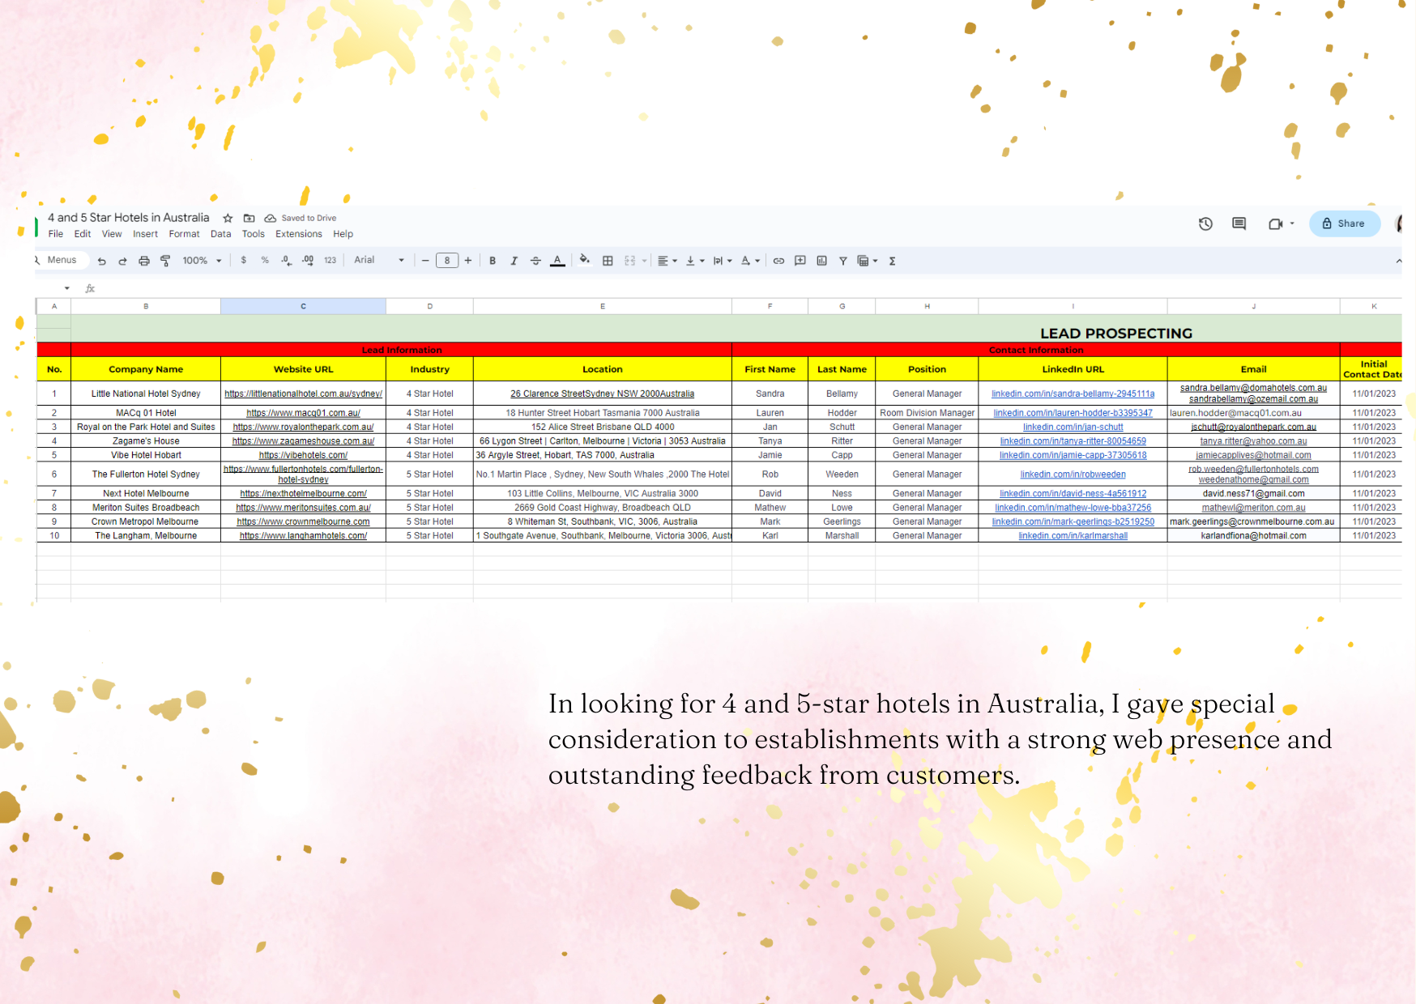
Task: Click the Meet camera icon
Action: tap(1276, 224)
